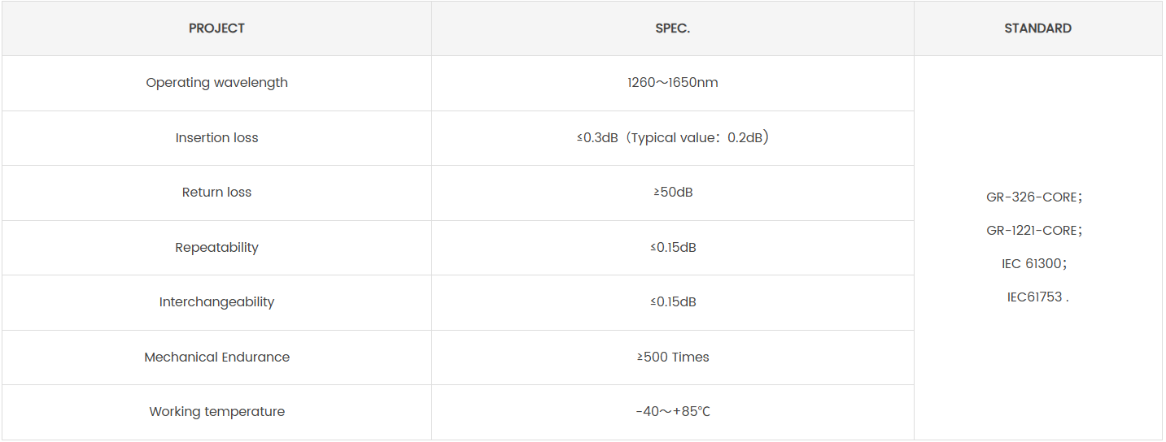This screenshot has height=442, width=1166.
Task: Click the SPEC. column header
Action: [672, 28]
